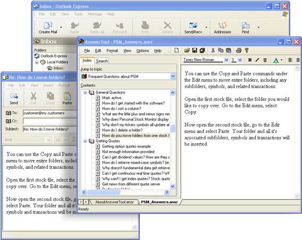This screenshot has height=240, width=302.
Task: Click the Cc address book icon
Action: coord(9,121)
